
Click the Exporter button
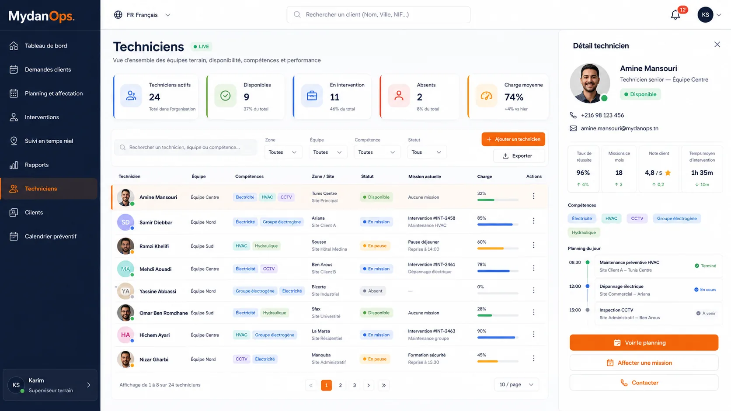519,156
